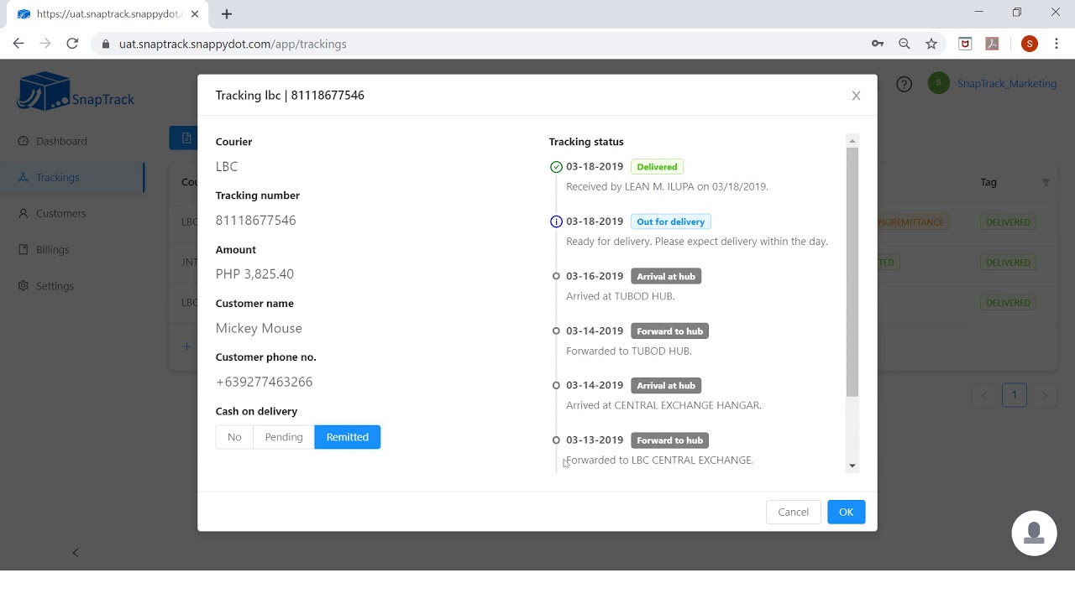
Task: Click the saved password key icon
Action: [878, 44]
